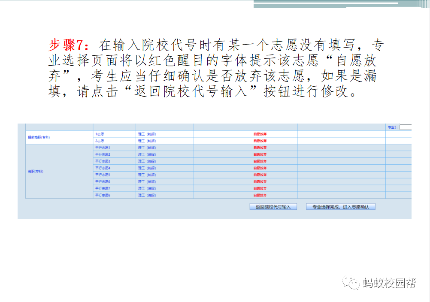The image size is (430, 302).
Task: Click the 专业3 input field
Action: click(406, 127)
